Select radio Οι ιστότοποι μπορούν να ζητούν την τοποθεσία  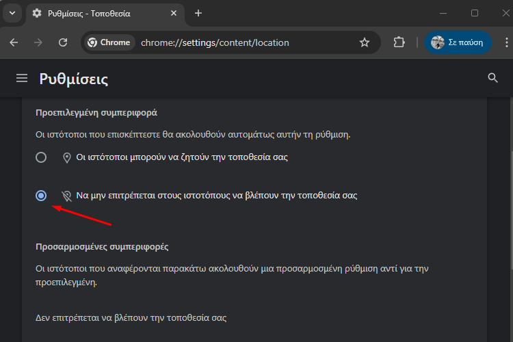pos(41,157)
